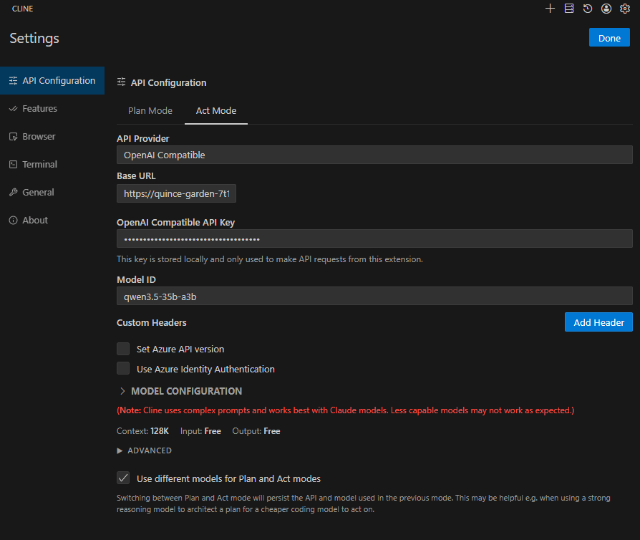This screenshot has height=540, width=640.
Task: Click the Custom Headers label
Action: click(152, 323)
